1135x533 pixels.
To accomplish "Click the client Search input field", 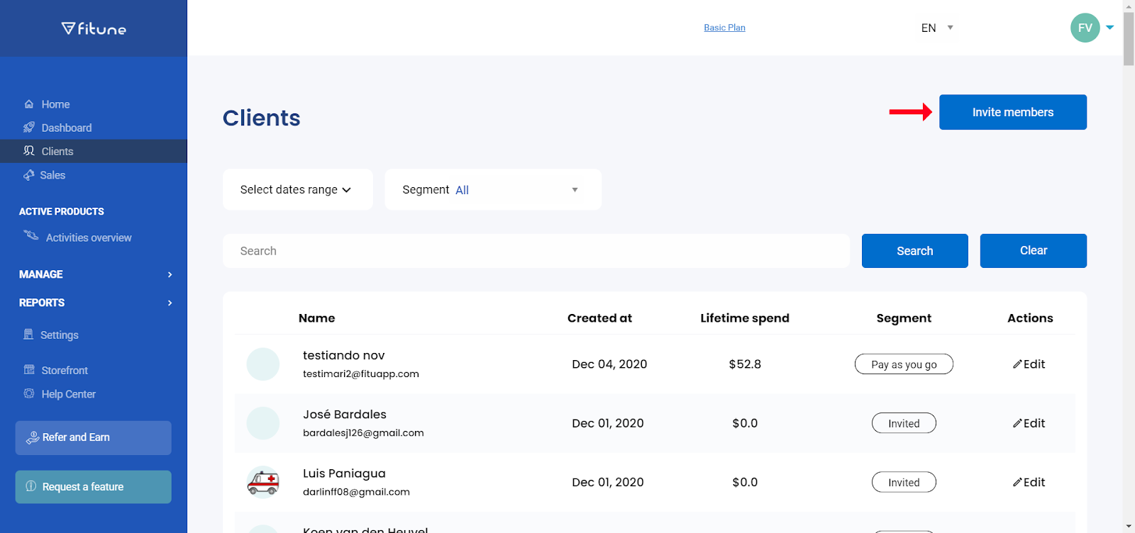I will click(x=536, y=251).
